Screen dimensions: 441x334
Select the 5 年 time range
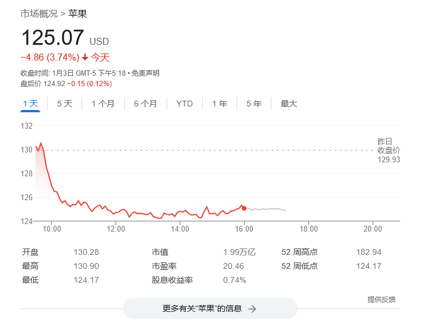[x=254, y=104]
